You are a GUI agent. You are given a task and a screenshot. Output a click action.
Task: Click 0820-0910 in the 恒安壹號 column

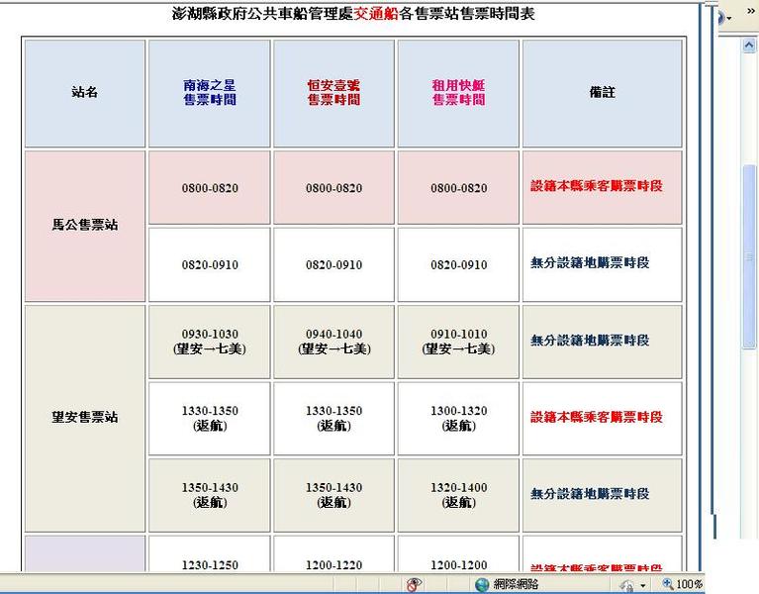pos(334,264)
